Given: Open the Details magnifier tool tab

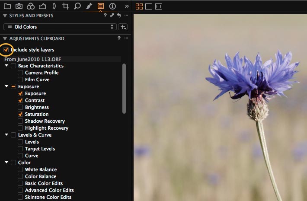Looking at the screenshot, I should pos(77,6).
